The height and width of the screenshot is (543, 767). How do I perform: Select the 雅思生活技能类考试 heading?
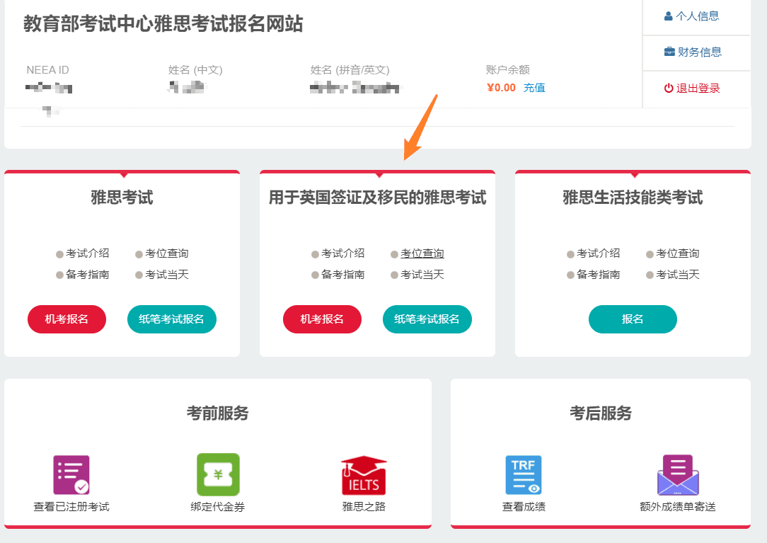pyautogui.click(x=633, y=198)
